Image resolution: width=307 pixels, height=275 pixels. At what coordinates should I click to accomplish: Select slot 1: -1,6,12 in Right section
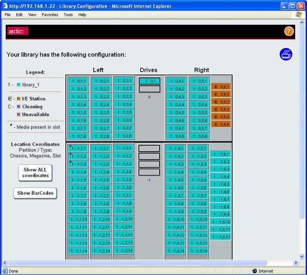tap(221, 237)
